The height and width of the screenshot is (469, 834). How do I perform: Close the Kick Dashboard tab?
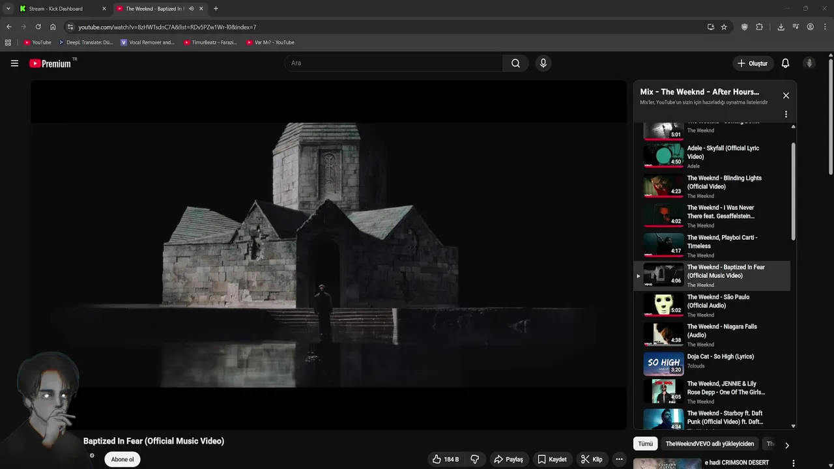[104, 8]
